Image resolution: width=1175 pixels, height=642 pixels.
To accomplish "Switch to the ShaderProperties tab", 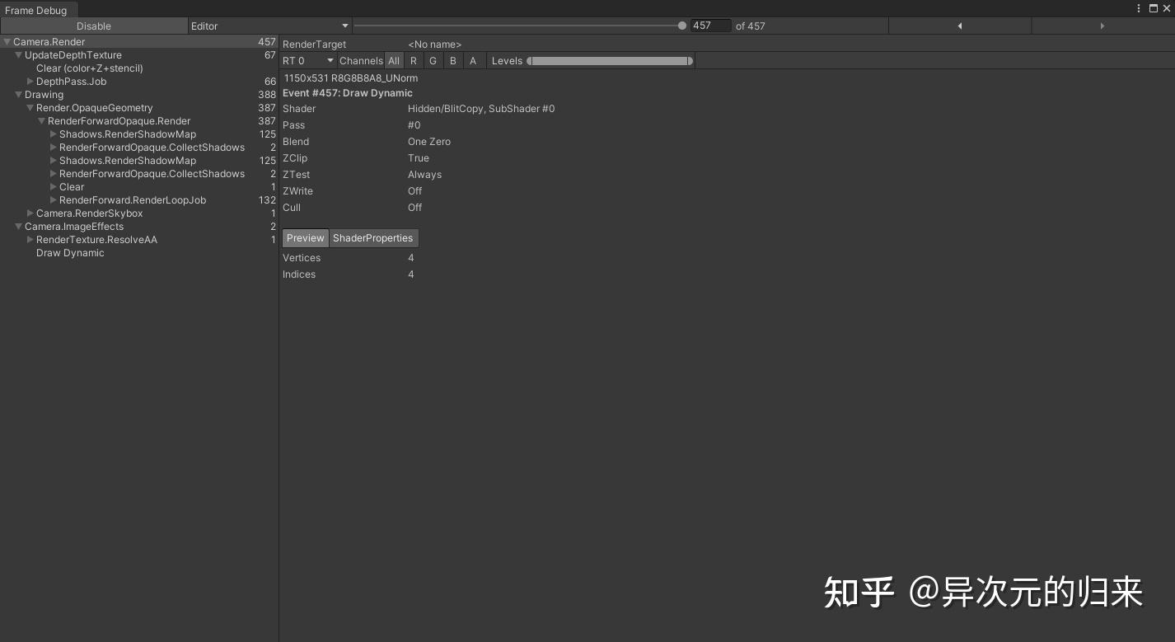I will click(x=373, y=238).
